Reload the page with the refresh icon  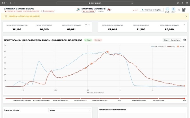[132, 3]
